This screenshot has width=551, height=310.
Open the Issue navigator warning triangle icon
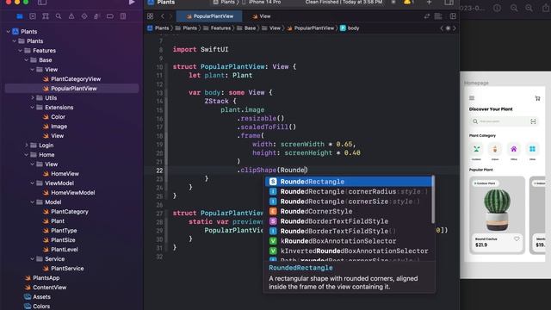pyautogui.click(x=71, y=16)
